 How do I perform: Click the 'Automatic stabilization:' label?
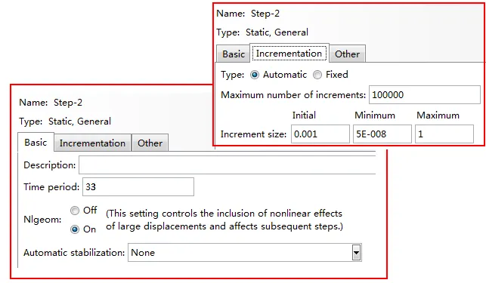coord(74,253)
